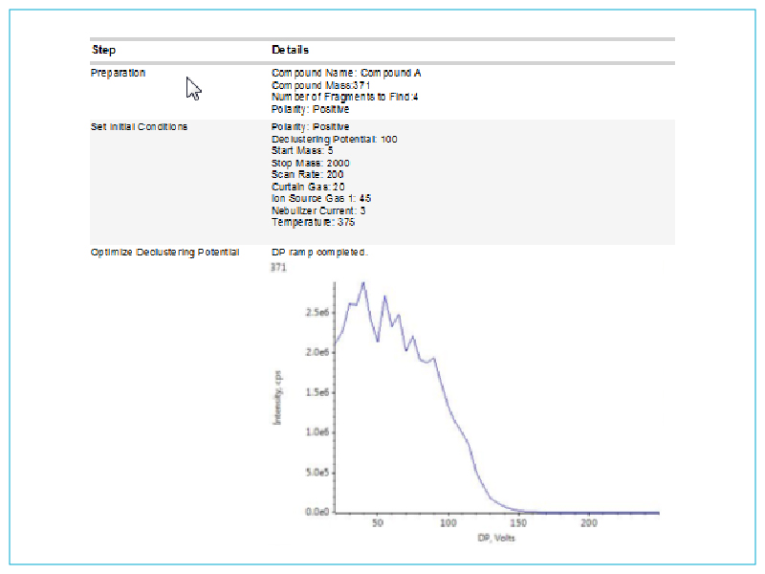Select the Preparation step row label
Viewport: 765px width, 574px height.
118,74
